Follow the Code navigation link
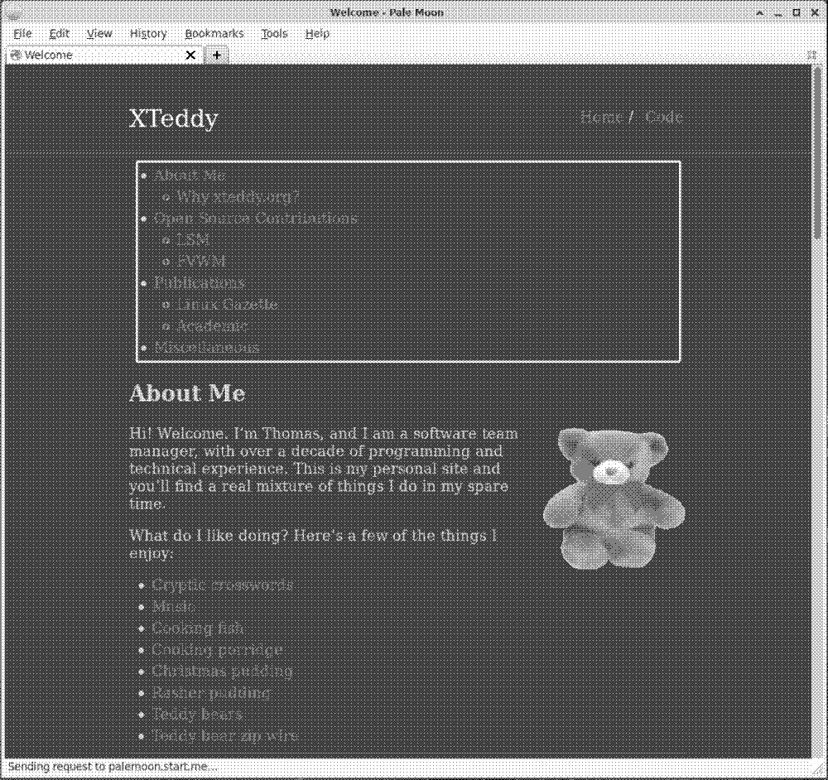The image size is (828, 780). point(663,117)
